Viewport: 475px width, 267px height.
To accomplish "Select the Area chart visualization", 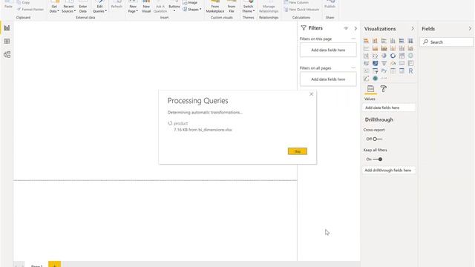I will 375,48.
